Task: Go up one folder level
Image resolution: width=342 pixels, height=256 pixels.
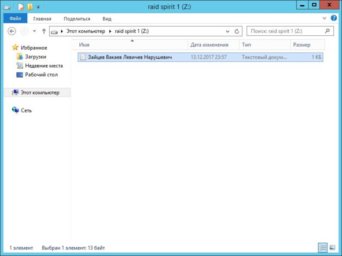Action: tap(44, 31)
